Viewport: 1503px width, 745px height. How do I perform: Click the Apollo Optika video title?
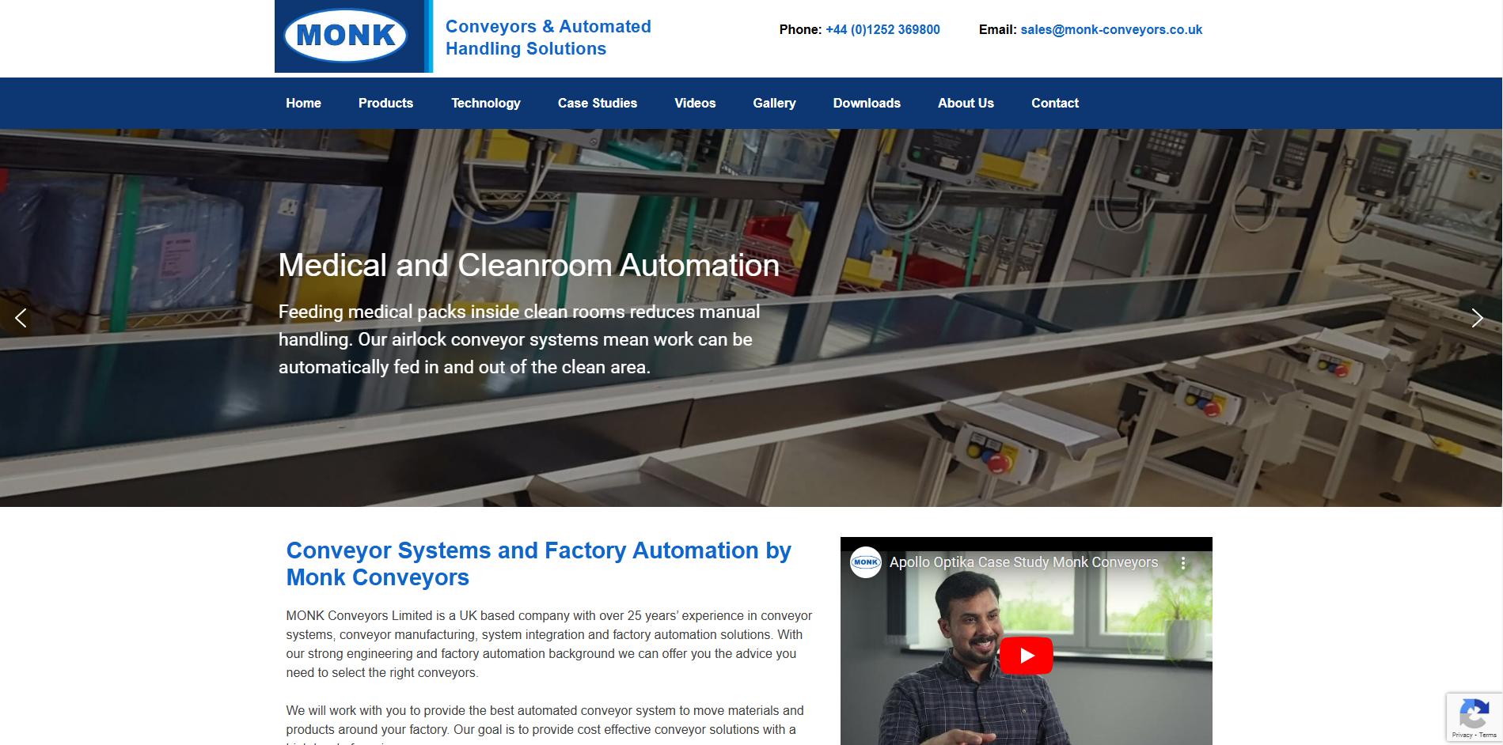tap(1023, 562)
